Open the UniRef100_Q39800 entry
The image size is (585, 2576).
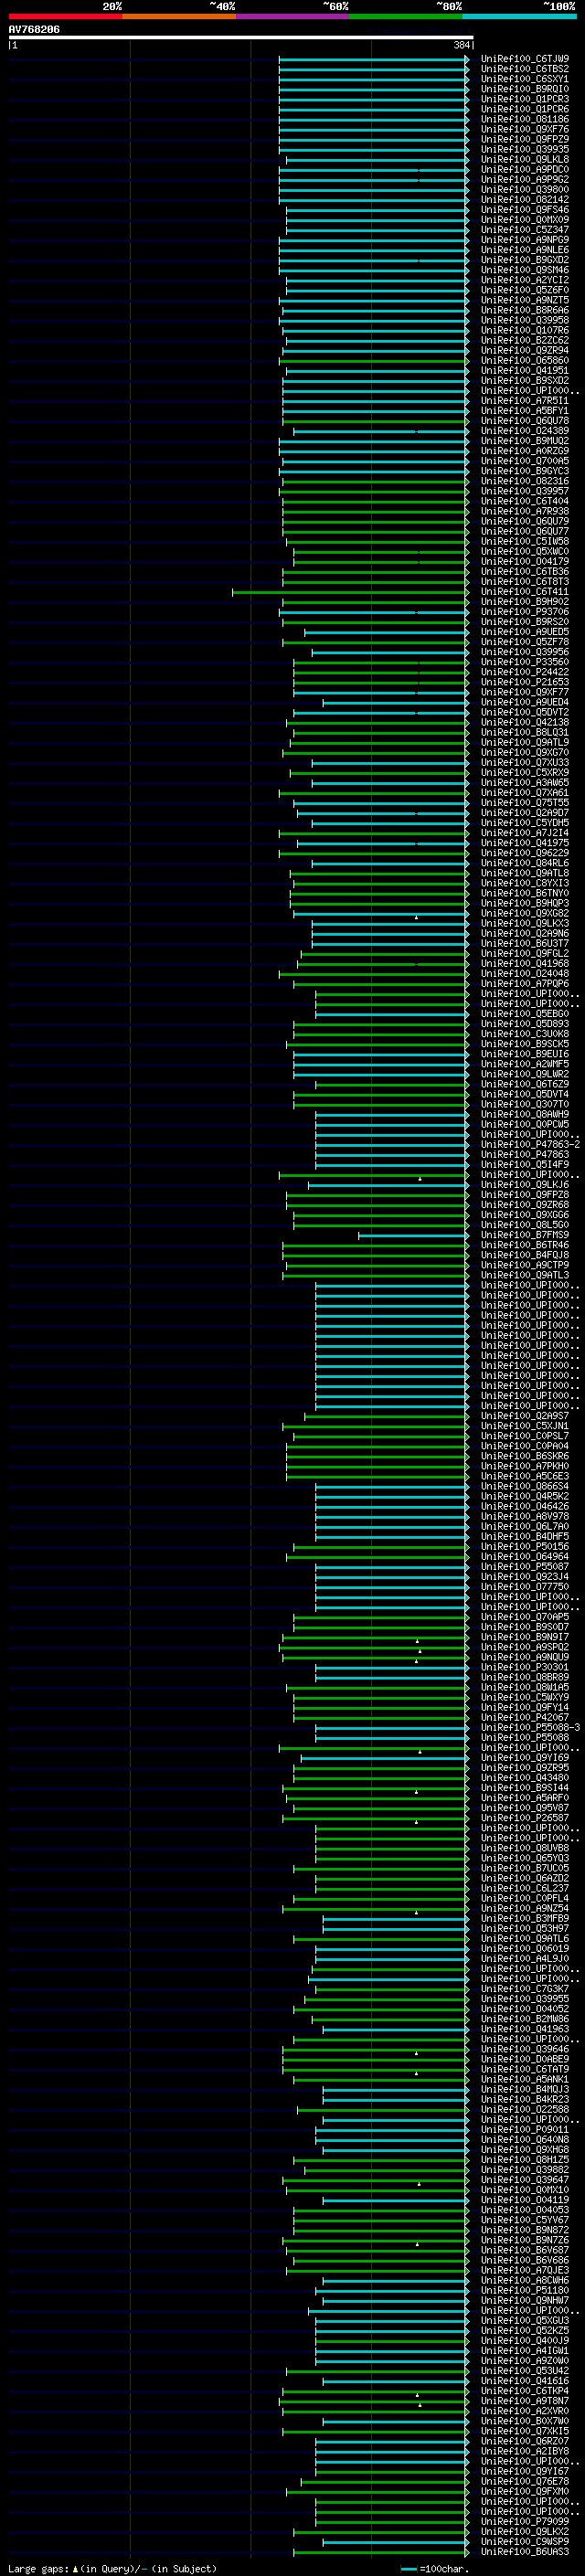point(525,189)
